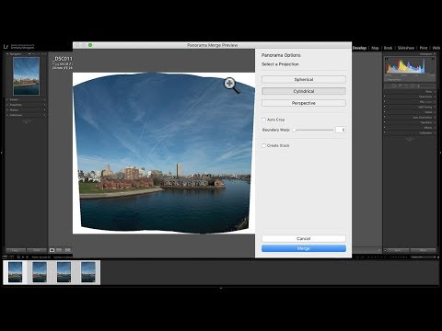Viewport: 442px width, 331px height.
Task: Click the second window display icon on filmstrip bar
Action: click(x=11, y=257)
